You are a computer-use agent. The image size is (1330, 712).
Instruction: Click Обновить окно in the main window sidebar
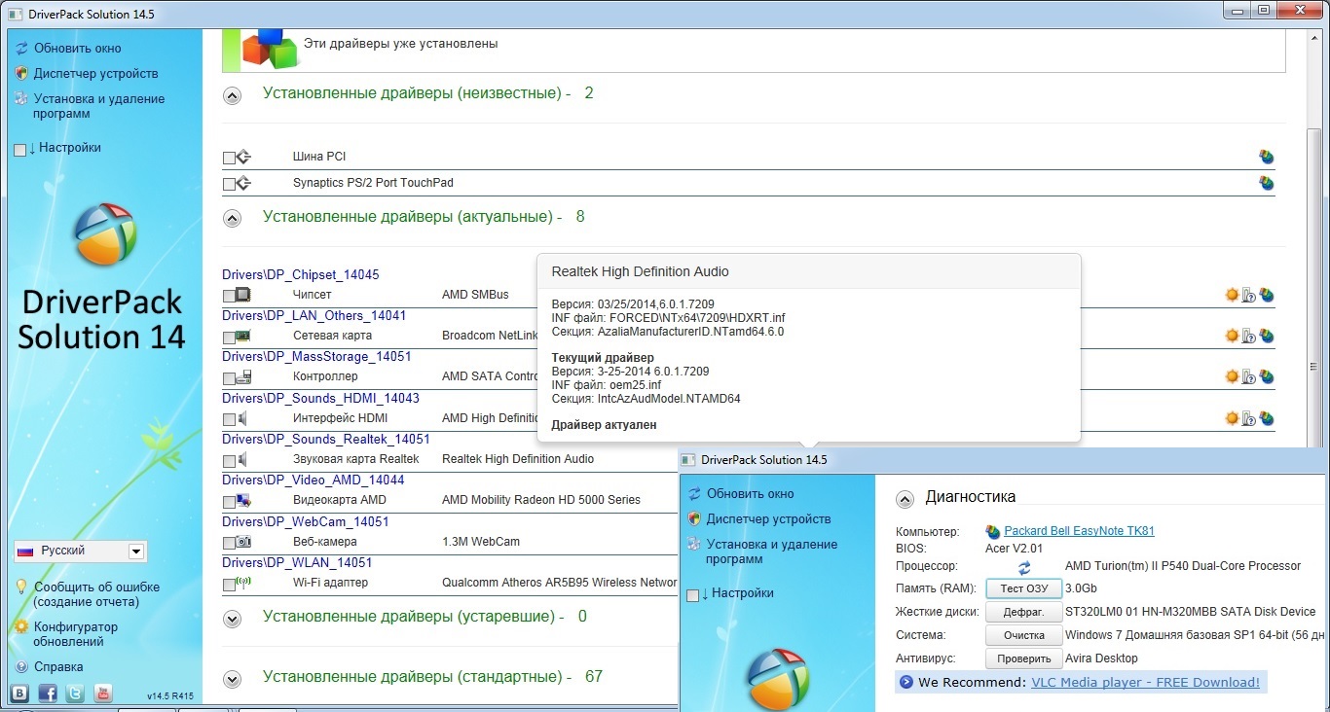click(78, 48)
